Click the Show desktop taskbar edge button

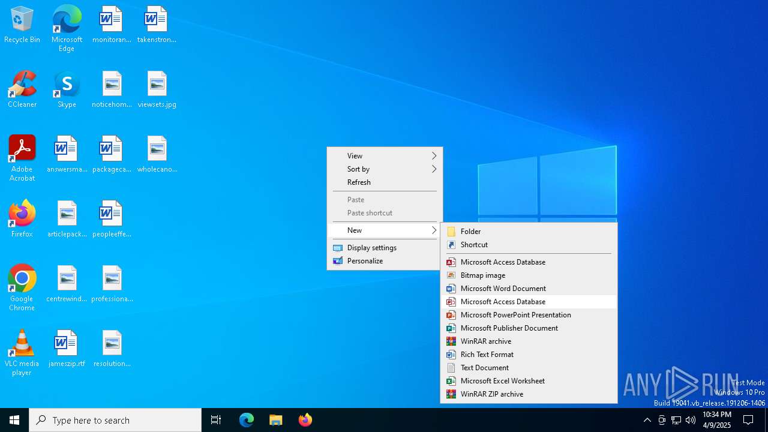click(766, 420)
